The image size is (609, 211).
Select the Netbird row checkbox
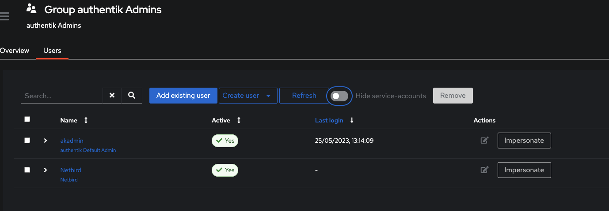27,170
